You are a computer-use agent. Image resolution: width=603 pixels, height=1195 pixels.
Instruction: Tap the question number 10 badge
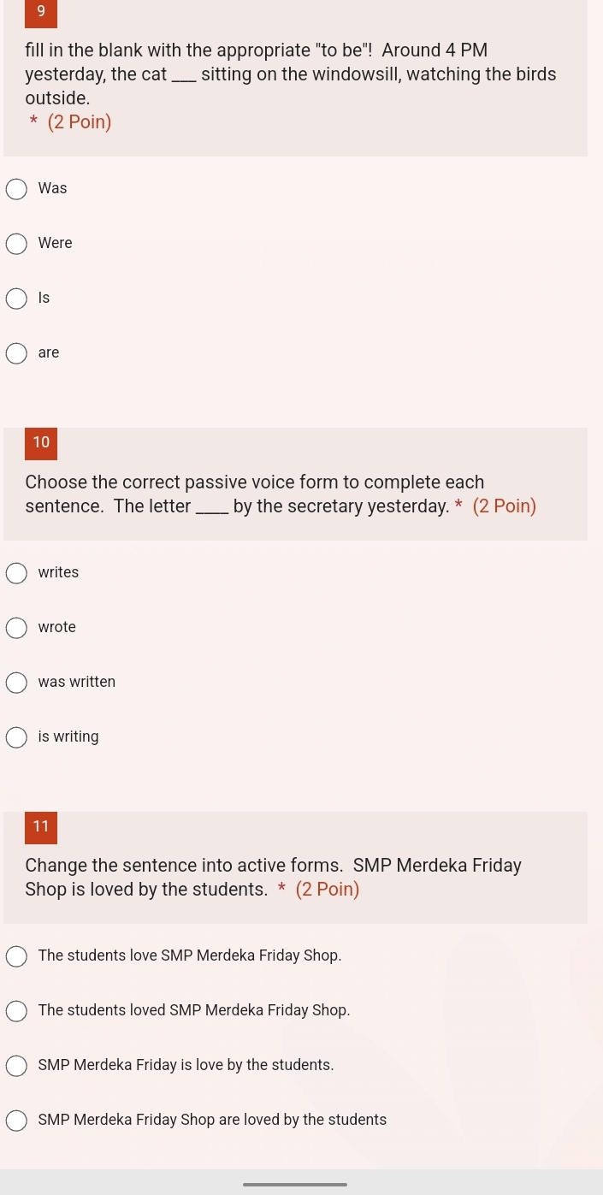(41, 443)
